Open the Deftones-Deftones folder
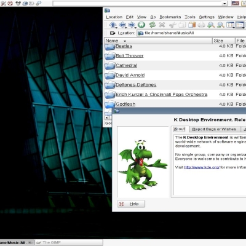246x246 pixels. click(136, 85)
